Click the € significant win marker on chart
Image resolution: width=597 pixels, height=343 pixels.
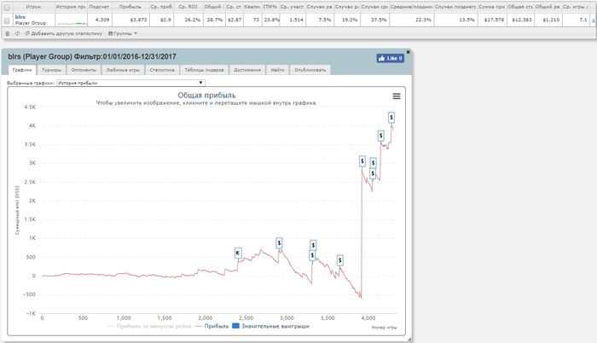tap(238, 253)
